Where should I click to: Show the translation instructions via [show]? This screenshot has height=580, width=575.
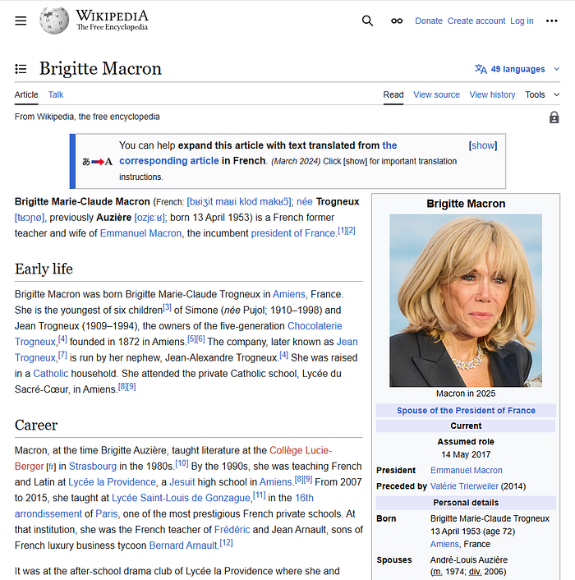pos(482,145)
